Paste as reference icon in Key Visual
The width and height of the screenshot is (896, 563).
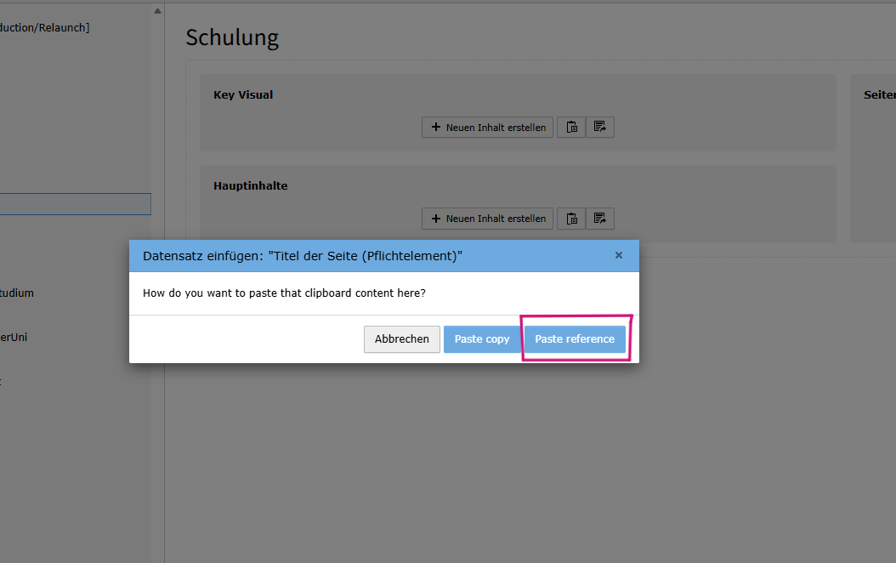pos(600,128)
